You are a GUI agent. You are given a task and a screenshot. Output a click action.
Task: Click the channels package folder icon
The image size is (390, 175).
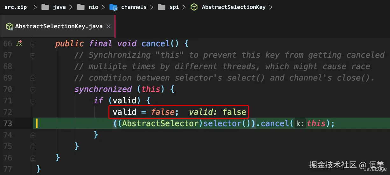[x=114, y=7]
